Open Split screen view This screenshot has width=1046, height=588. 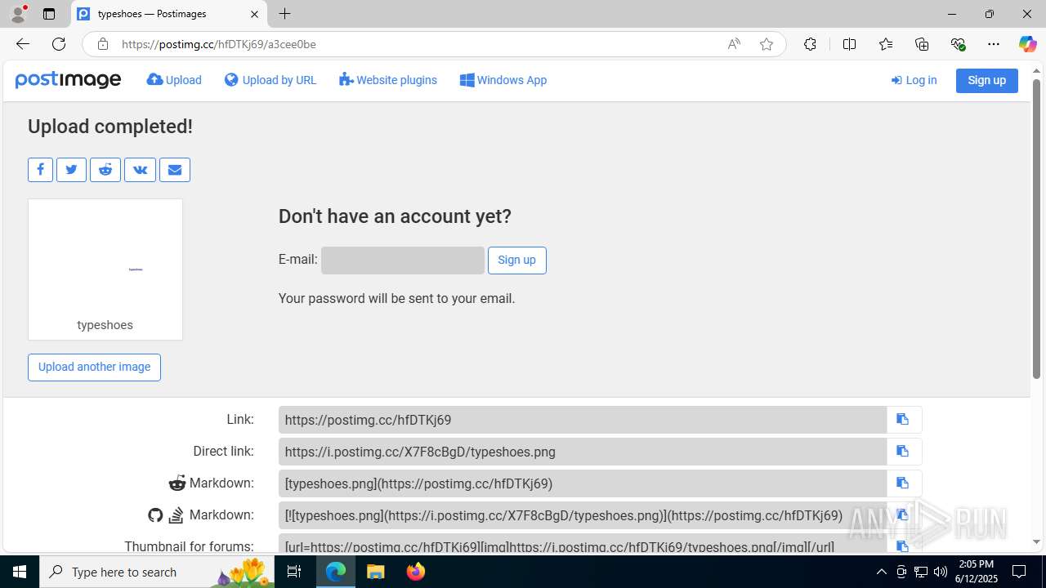849,44
